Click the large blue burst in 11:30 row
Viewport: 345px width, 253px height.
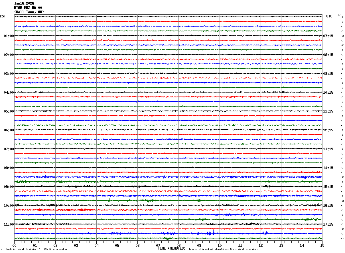210,233
